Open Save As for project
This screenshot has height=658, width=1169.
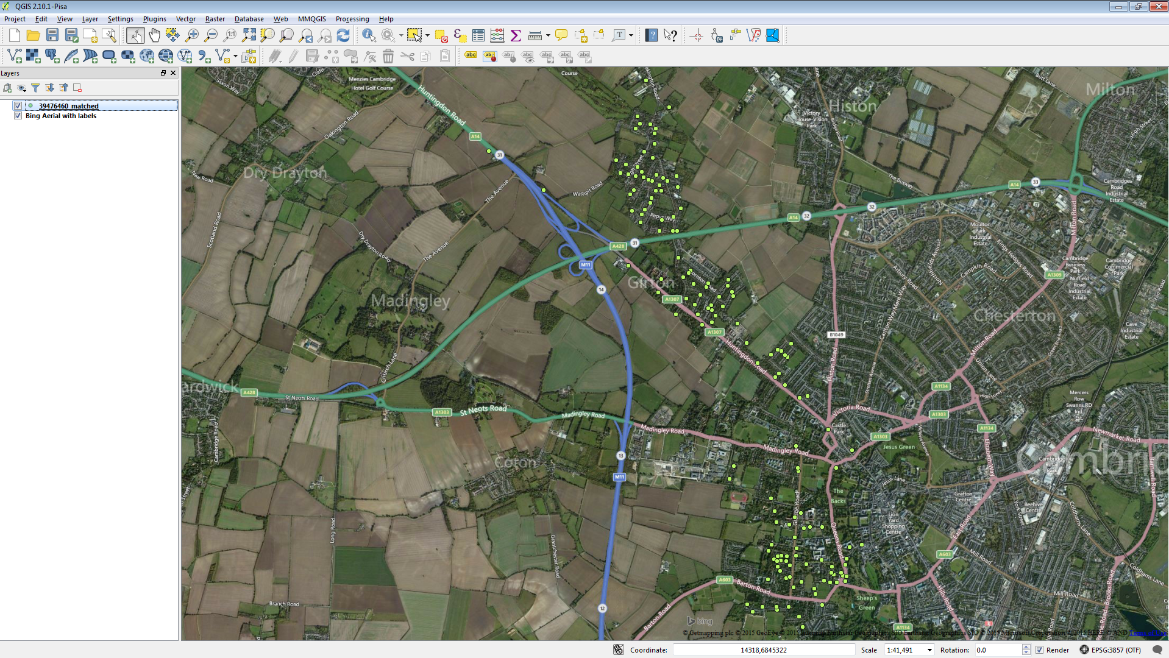point(71,35)
